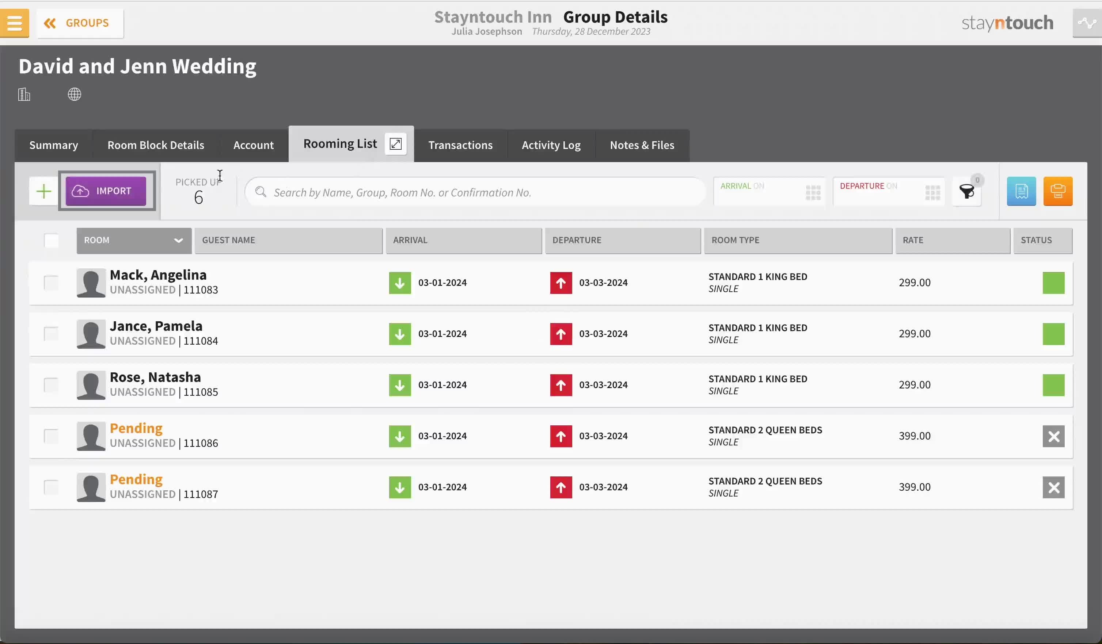Expand Rooming List to full screen
Viewport: 1102px width, 644px height.
click(396, 144)
